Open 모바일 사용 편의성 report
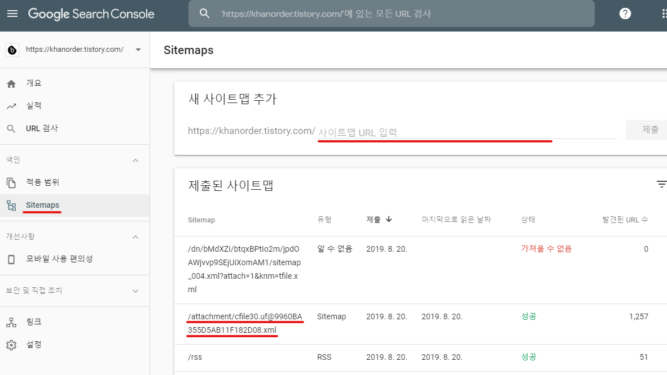Image resolution: width=667 pixels, height=375 pixels. pos(59,258)
